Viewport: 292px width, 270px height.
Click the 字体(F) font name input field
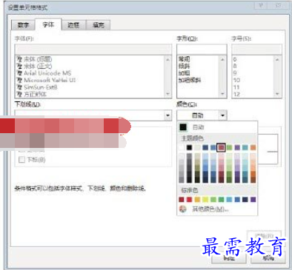pos(93,50)
